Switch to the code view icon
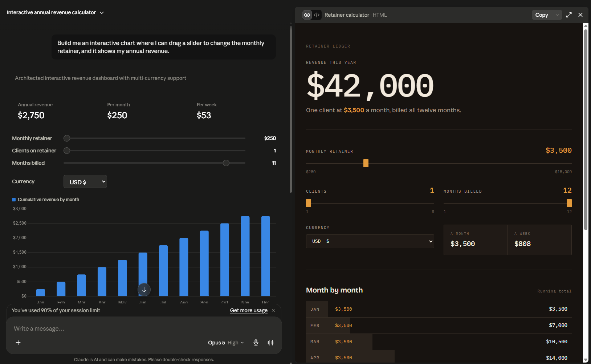Screen dimensions: 591x364 click(x=317, y=15)
